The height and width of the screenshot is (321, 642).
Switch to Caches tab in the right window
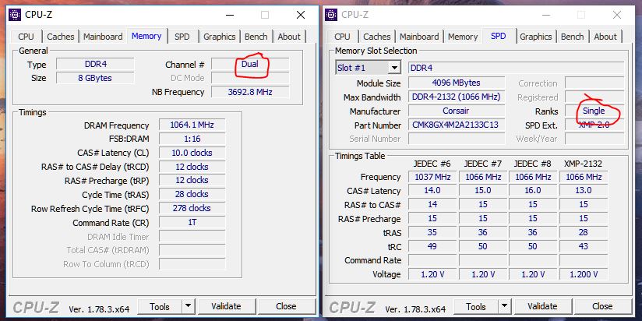pos(376,37)
